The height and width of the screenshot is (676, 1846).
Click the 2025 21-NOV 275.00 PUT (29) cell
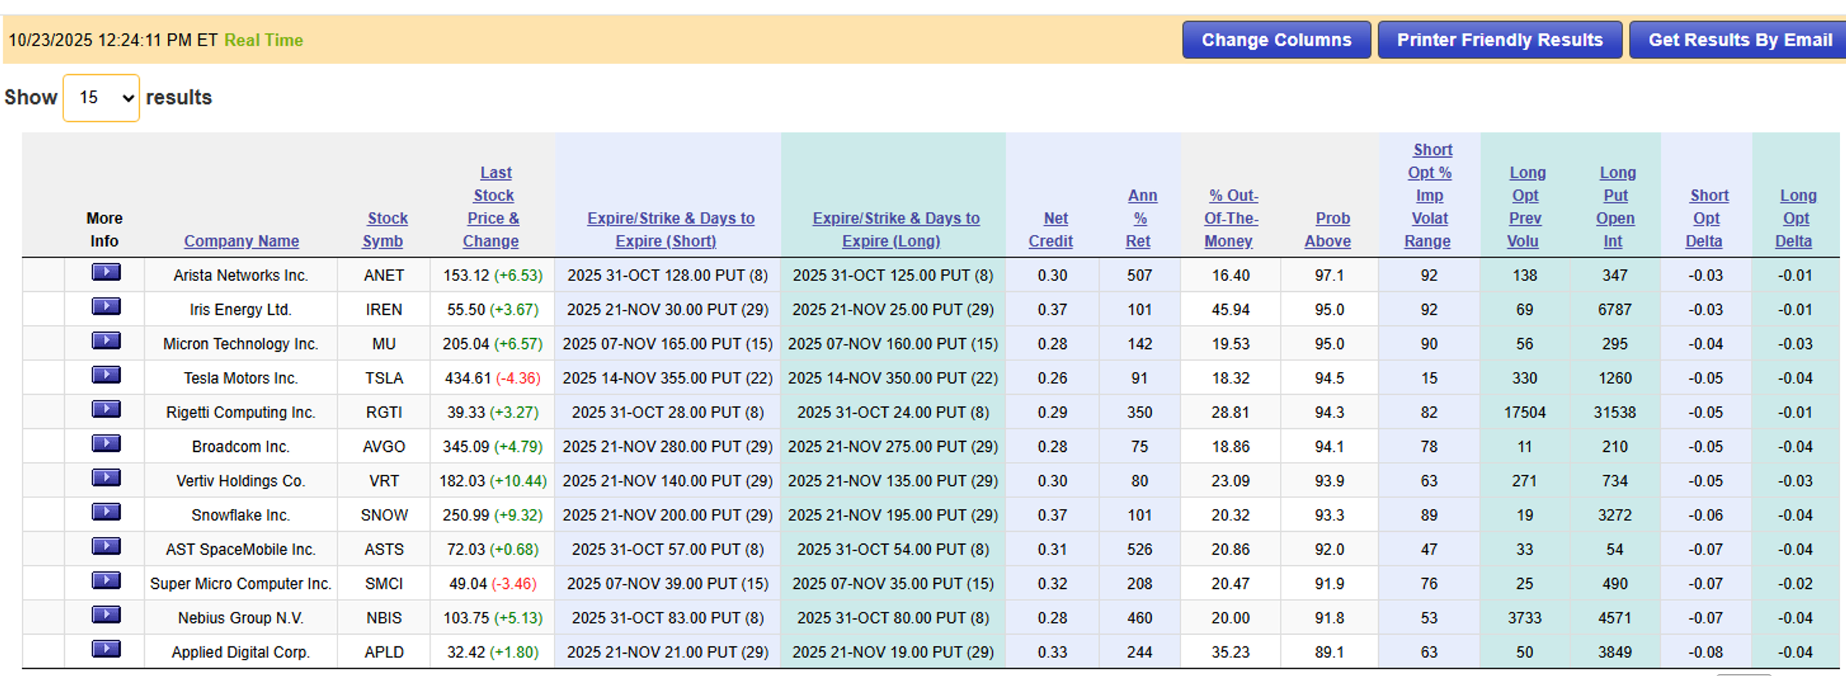tap(893, 447)
